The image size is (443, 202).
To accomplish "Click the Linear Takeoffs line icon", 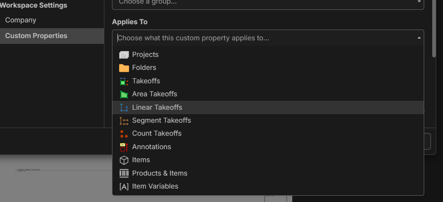I will [124, 107].
